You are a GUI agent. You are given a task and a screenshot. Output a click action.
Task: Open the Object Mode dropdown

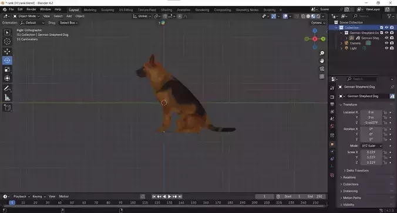[26, 16]
